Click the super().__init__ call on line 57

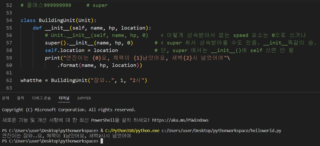coord(89,43)
